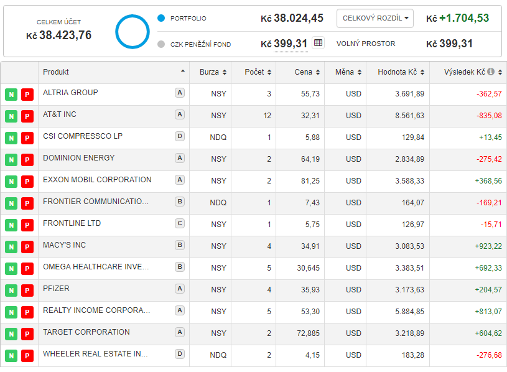
Task: Click red P icon for FRONTIER COMMUNICATIO... row
Action: pyautogui.click(x=27, y=203)
